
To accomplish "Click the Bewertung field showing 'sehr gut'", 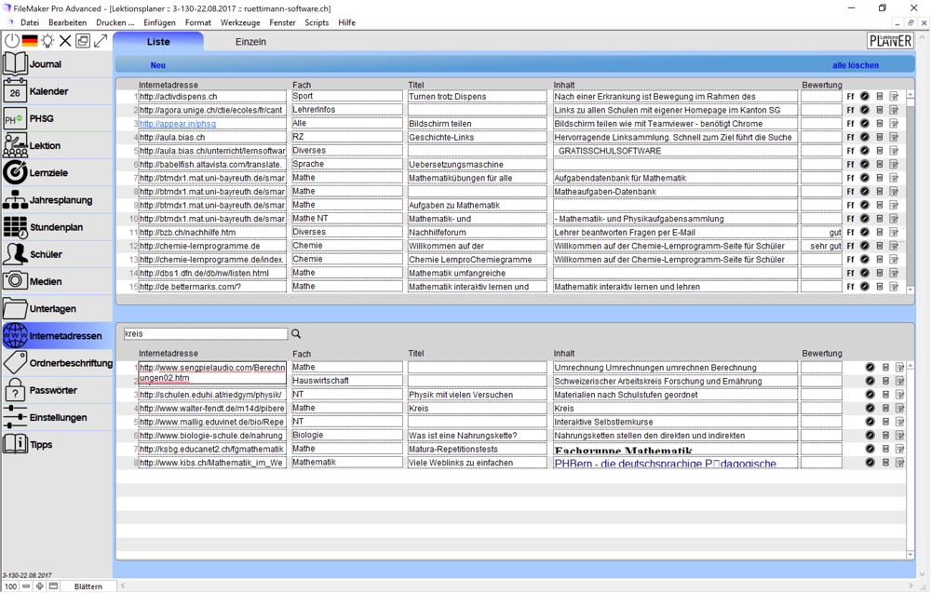I will click(x=821, y=246).
